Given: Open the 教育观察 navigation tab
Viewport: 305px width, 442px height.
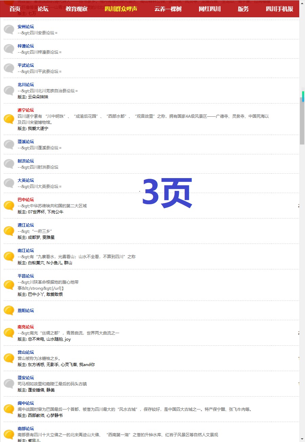Looking at the screenshot, I should (77, 9).
